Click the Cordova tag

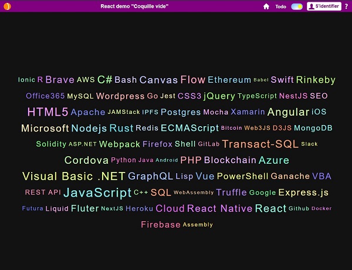tap(86, 160)
